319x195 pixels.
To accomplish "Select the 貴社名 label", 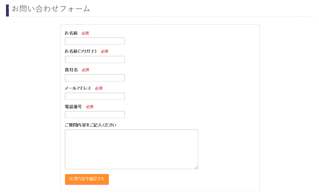I will (71, 70).
